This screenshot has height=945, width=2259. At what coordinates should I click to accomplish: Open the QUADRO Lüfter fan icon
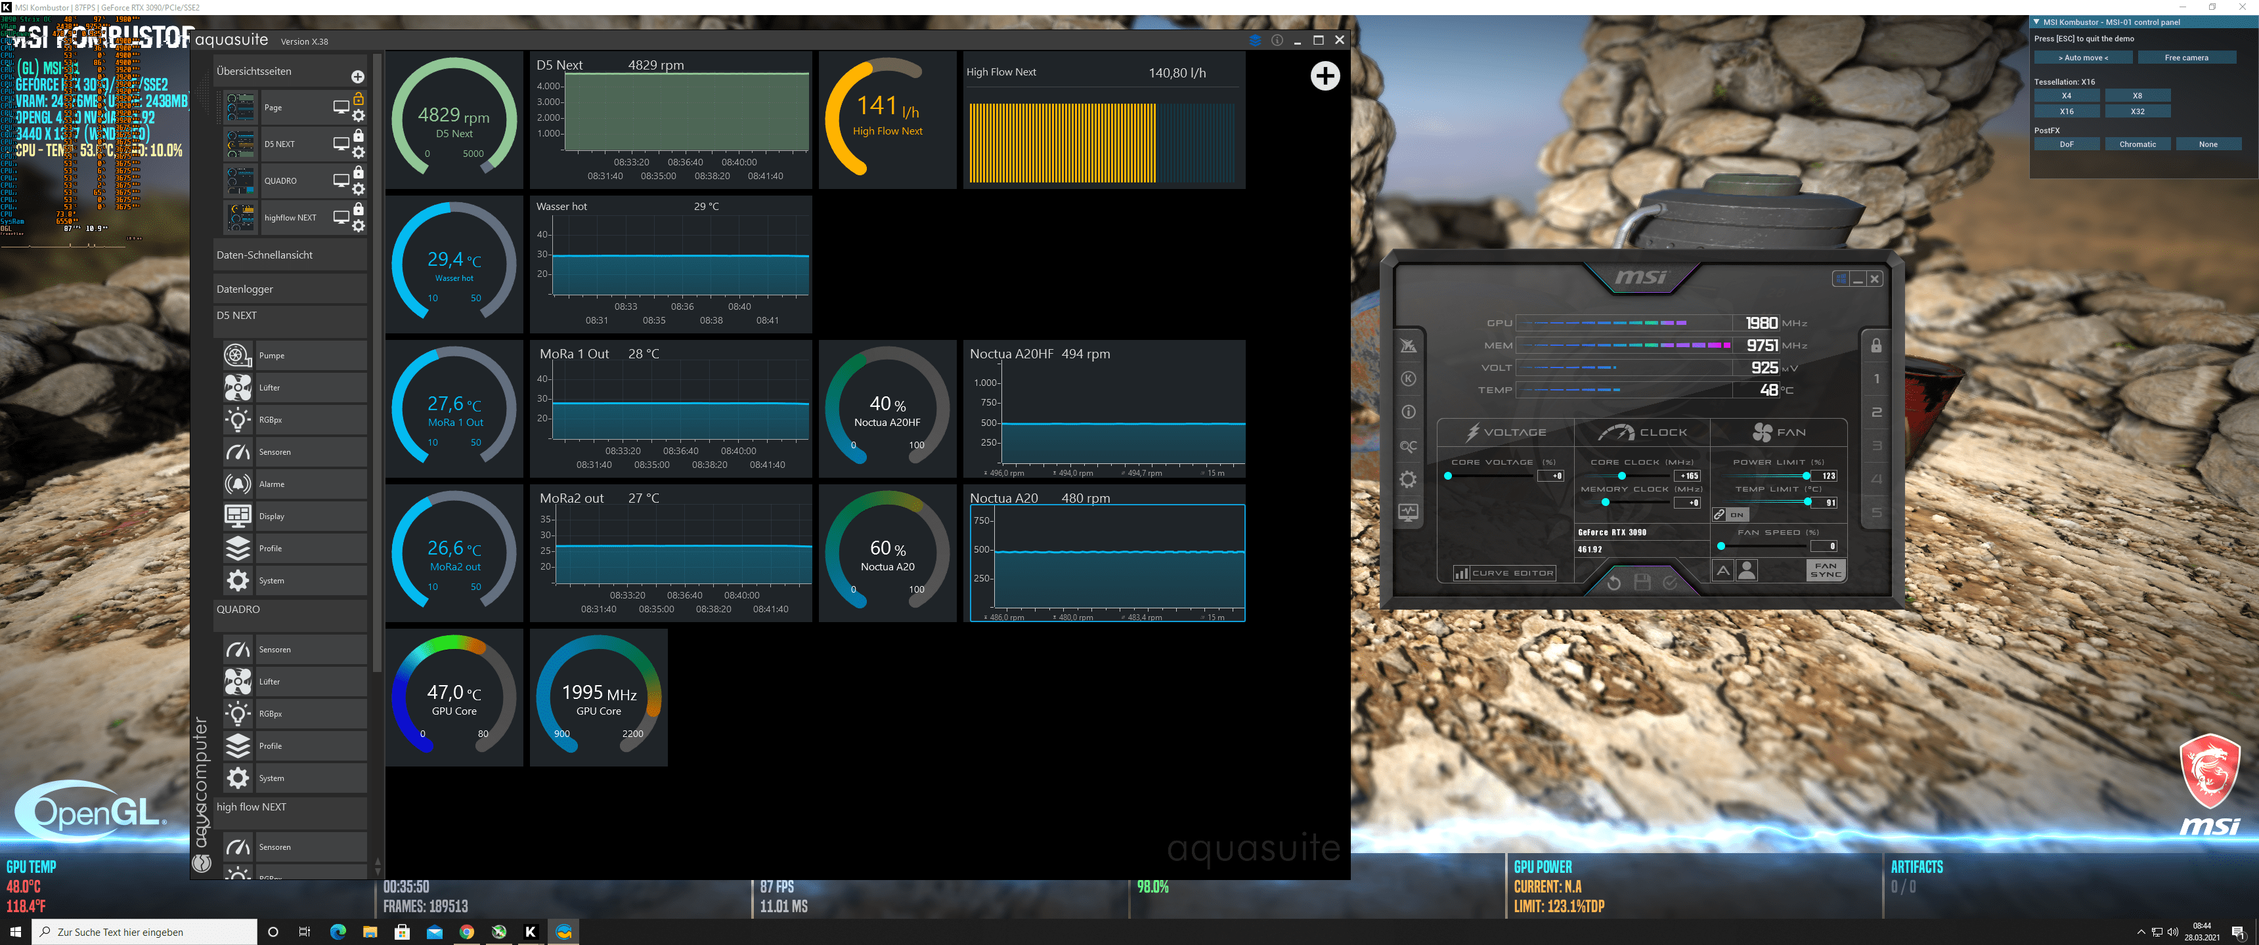238,681
